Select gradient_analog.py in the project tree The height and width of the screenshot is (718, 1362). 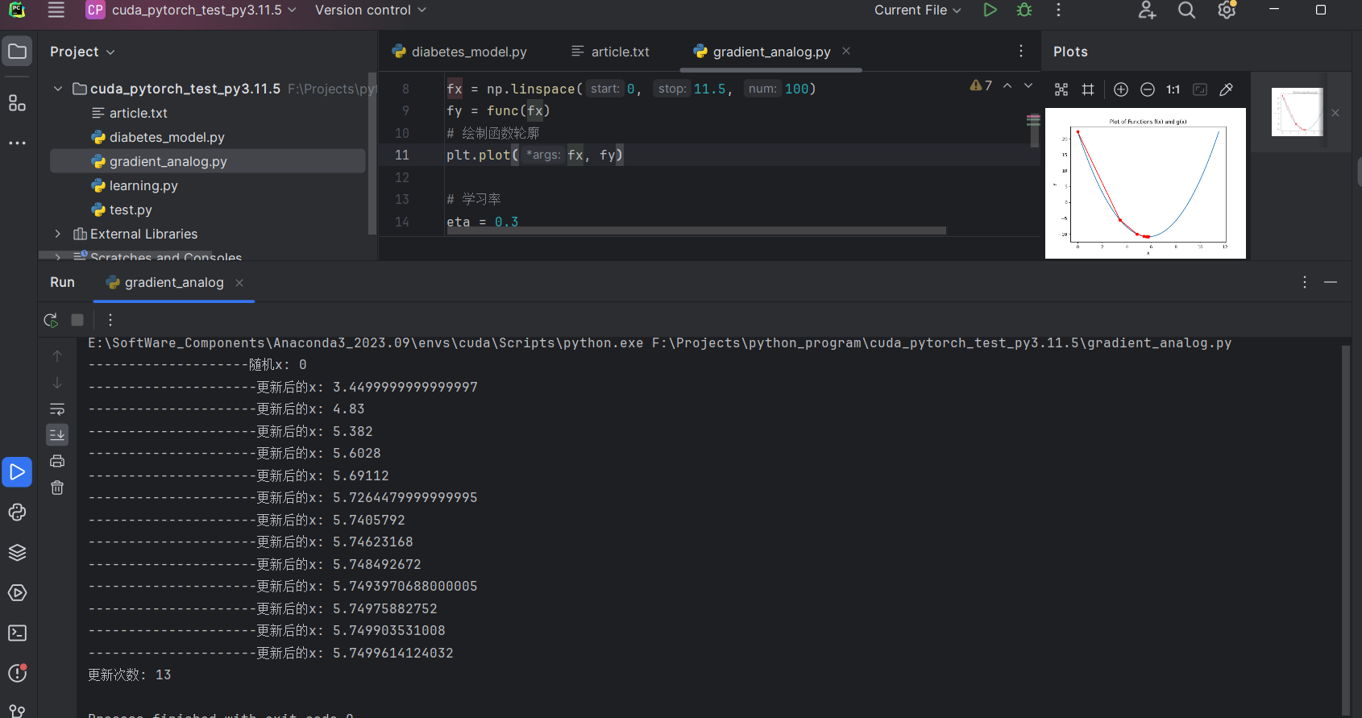208,161
